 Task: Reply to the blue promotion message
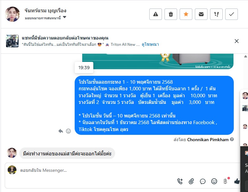tap(61, 131)
